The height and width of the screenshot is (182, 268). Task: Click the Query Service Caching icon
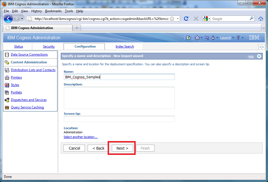click(7, 107)
